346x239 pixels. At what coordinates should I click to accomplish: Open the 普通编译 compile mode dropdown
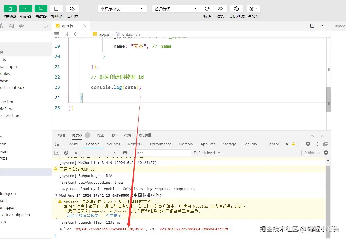tap(176, 9)
